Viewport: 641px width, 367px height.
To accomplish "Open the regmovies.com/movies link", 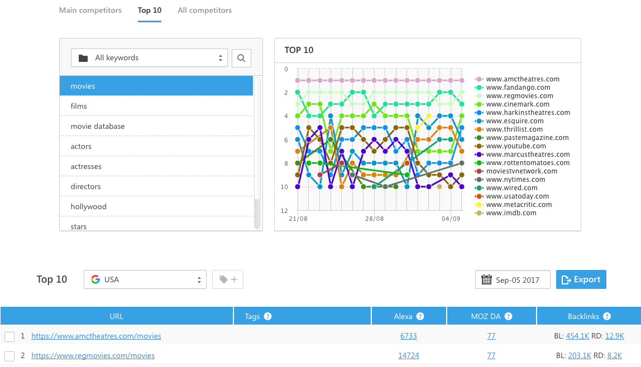I will 93,356.
